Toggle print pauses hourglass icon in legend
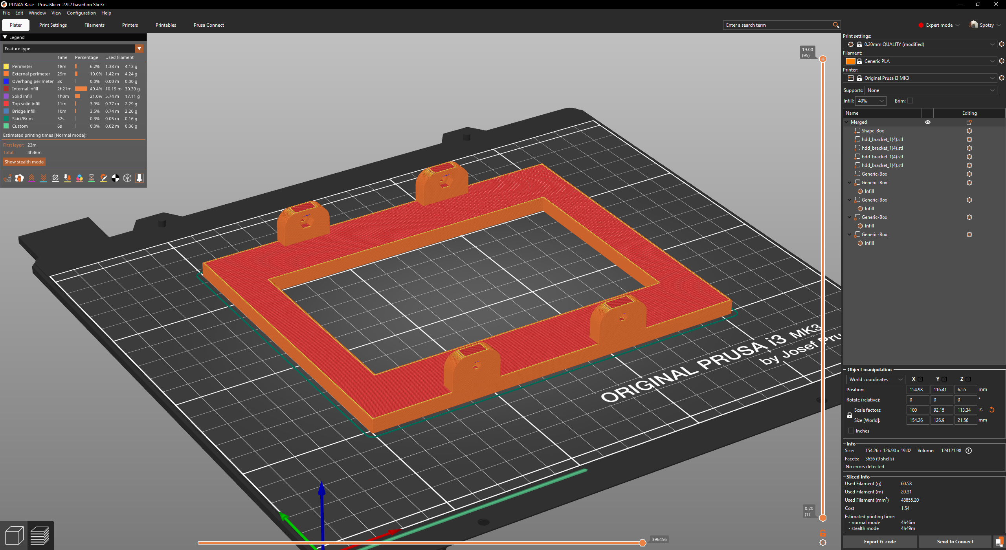The height and width of the screenshot is (550, 1006). pyautogui.click(x=92, y=178)
